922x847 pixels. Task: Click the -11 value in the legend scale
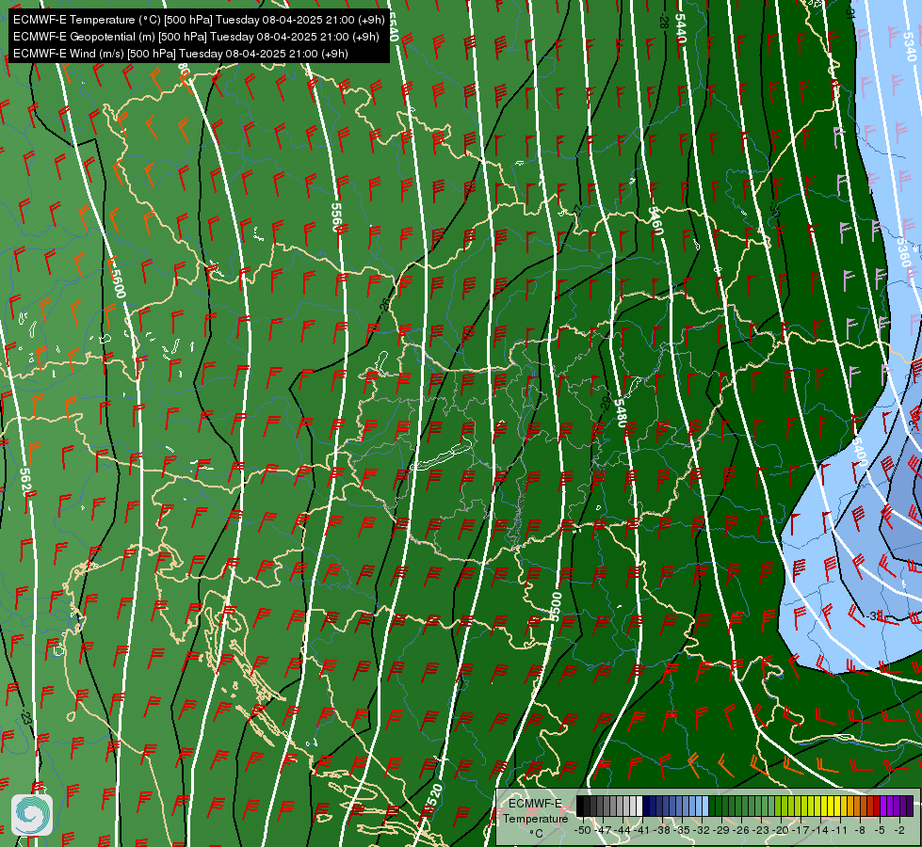(839, 831)
